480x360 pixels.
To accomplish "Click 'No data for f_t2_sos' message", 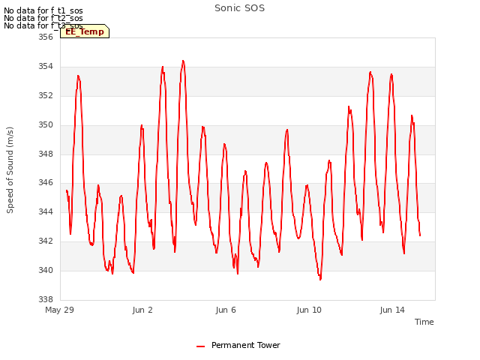I will 43,18.
